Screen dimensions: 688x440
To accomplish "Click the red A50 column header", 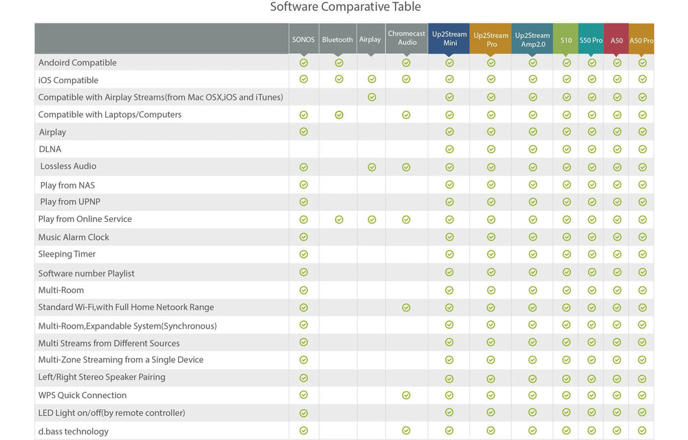I will 616,39.
